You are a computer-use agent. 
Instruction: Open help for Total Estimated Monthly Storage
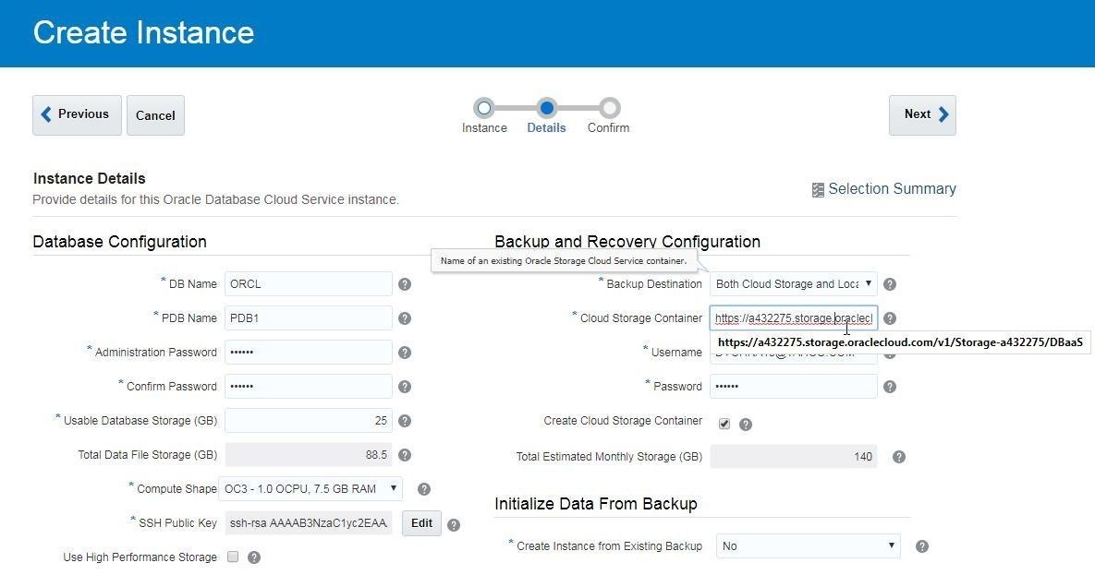click(899, 457)
